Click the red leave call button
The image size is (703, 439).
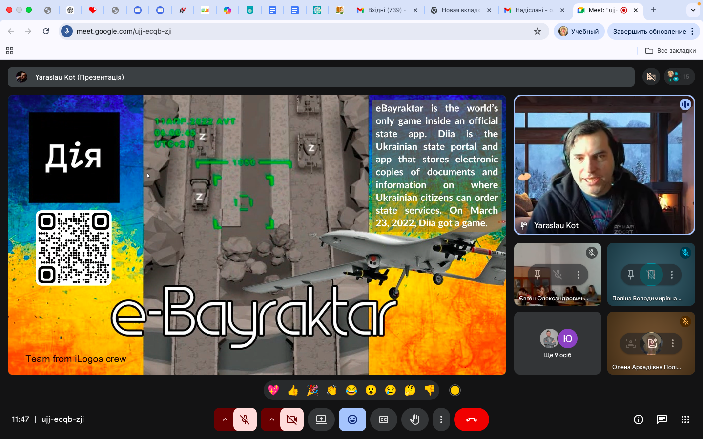tap(471, 419)
